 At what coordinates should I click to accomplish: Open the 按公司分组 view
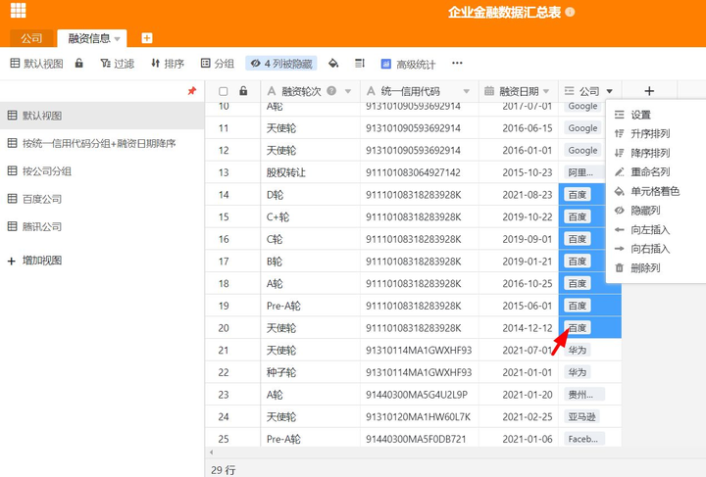click(102, 170)
